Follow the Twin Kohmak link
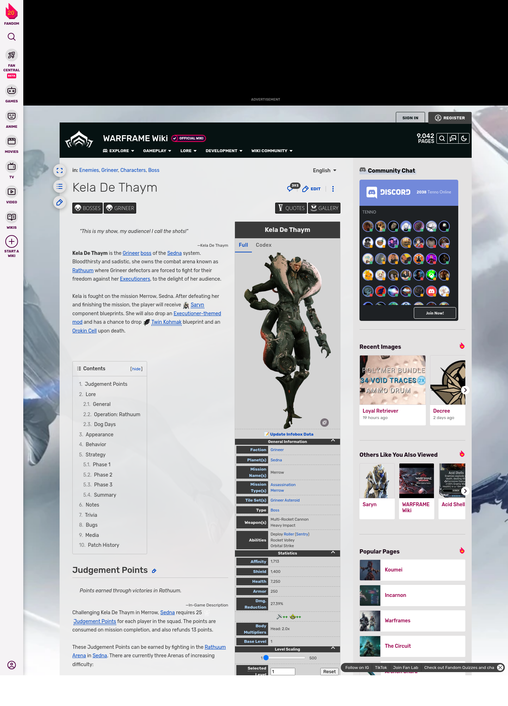508x706 pixels. 166,322
